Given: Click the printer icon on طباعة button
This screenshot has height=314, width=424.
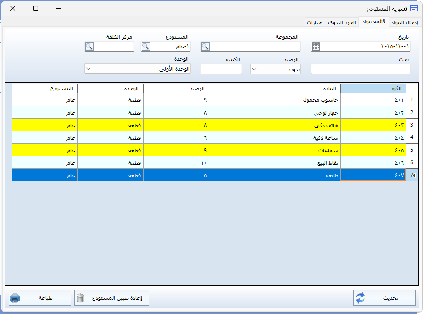Looking at the screenshot, I should point(15,298).
